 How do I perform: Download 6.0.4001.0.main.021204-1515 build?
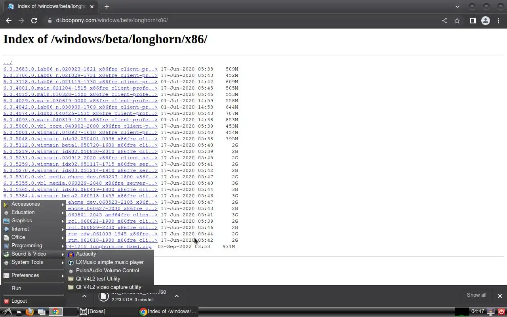point(80,88)
